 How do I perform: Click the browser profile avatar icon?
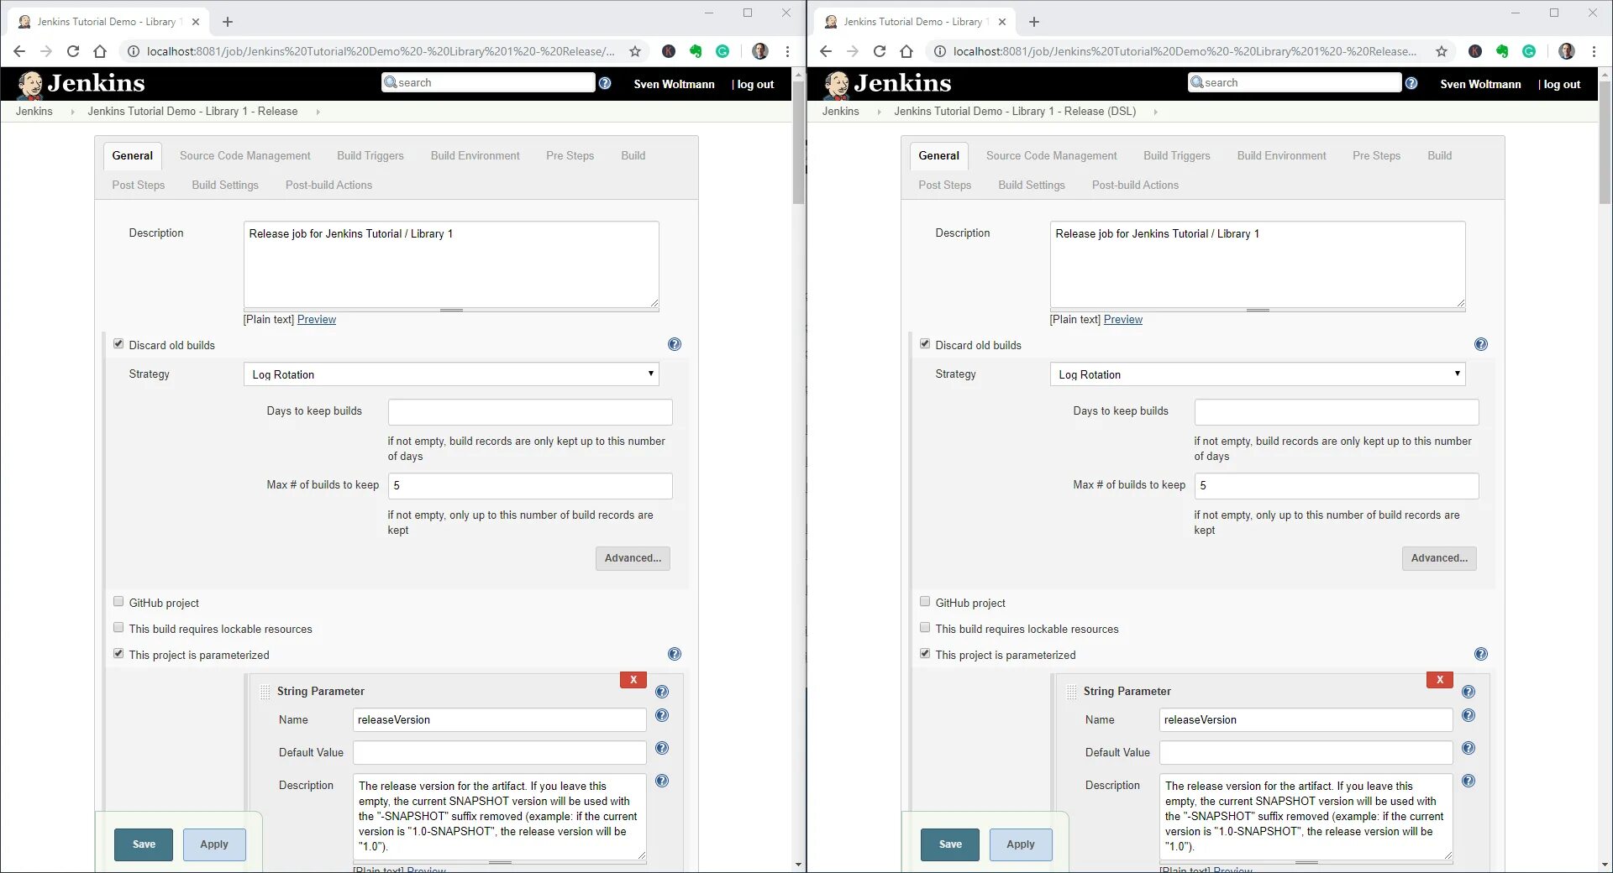coord(760,51)
